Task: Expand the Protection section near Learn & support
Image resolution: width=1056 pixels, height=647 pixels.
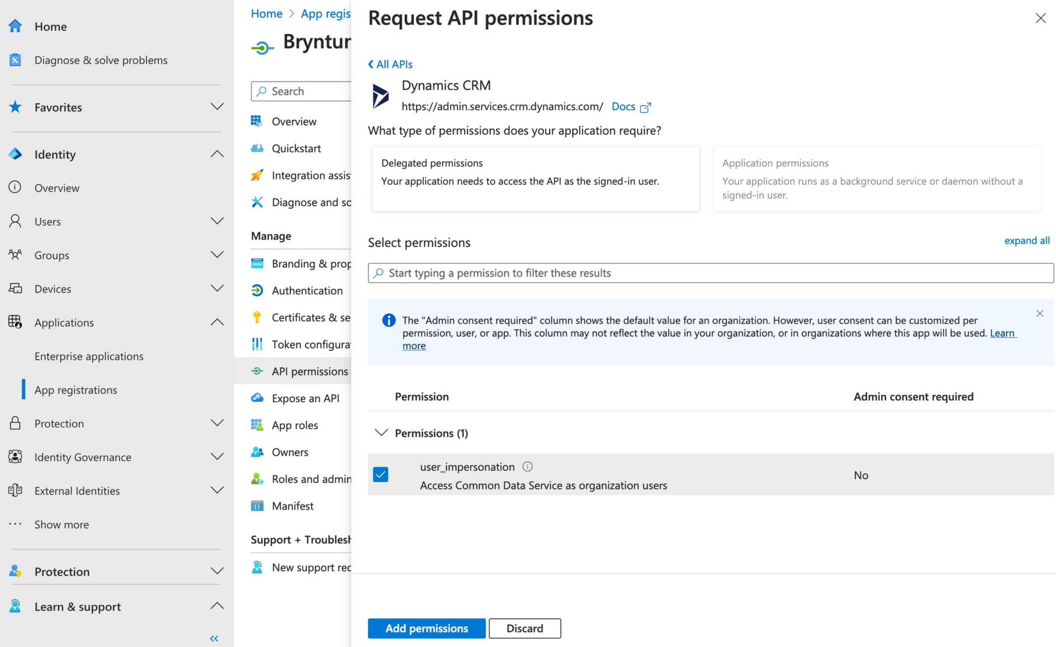Action: pyautogui.click(x=217, y=571)
